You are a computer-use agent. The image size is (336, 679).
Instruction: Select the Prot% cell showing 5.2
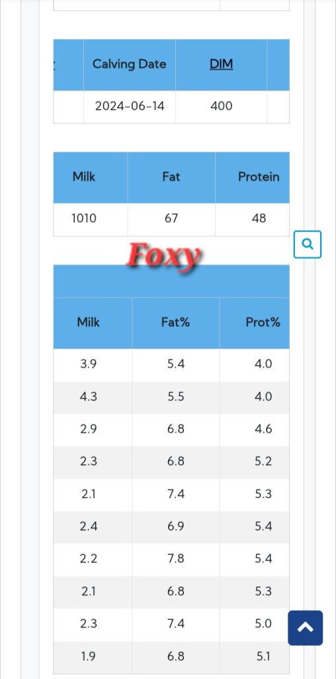pyautogui.click(x=263, y=462)
